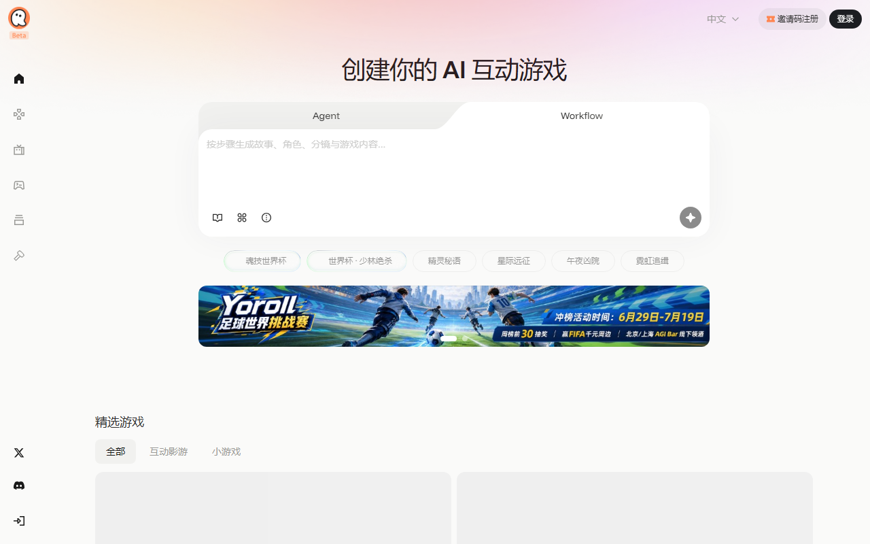Choose the 魂技世界杯 suggestion chip
Viewport: 870px width, 544px height.
click(262, 261)
